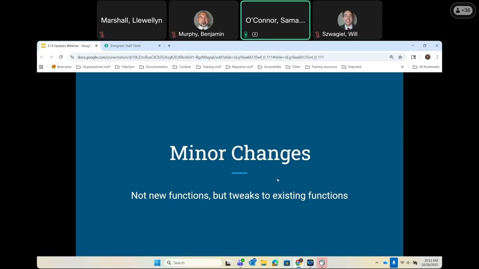Select the Marshall, Llewellyn participant tile

(x=132, y=20)
